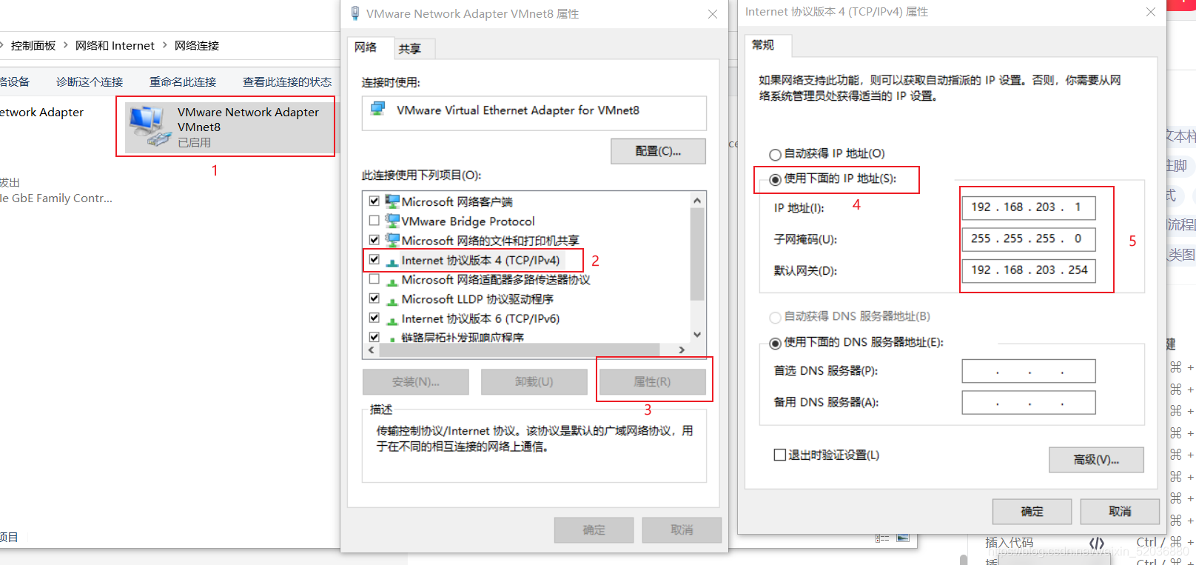
Task: Select the Microsoft network client item icon
Action: click(x=392, y=201)
